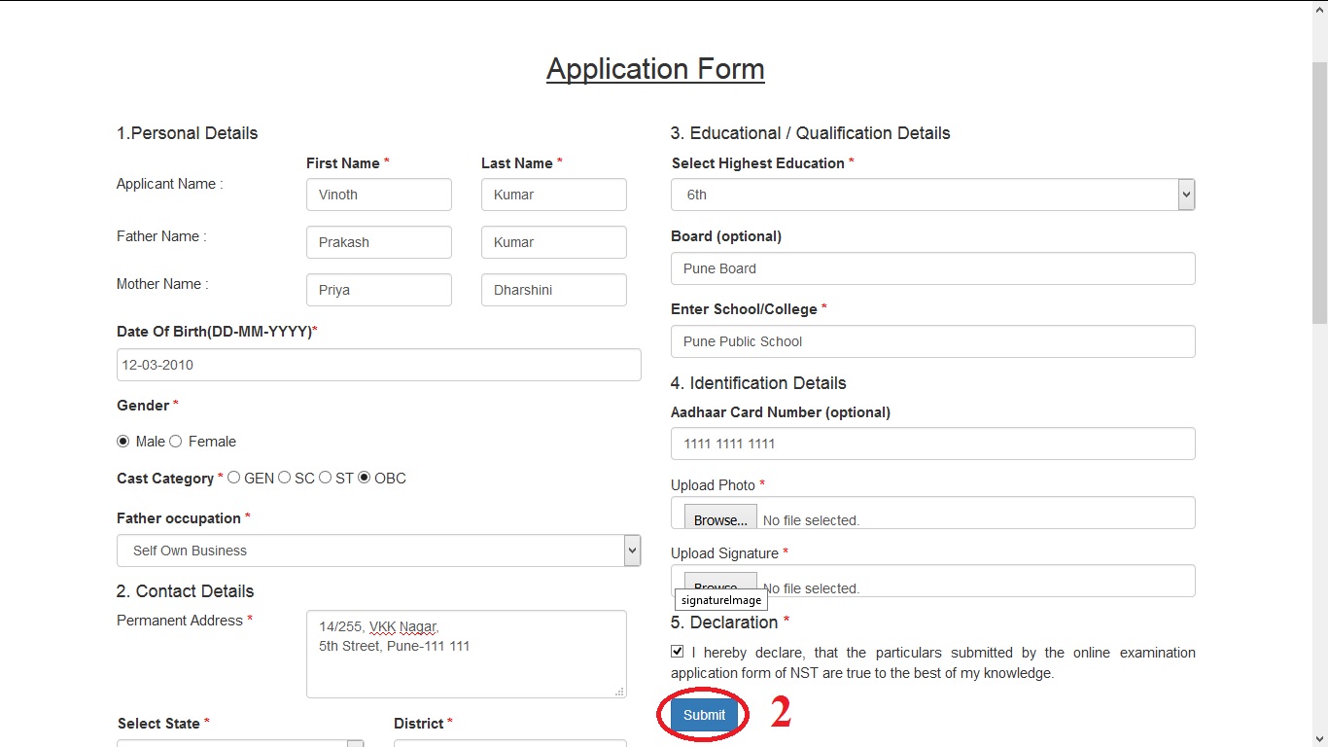Edit the Enter School/College field
This screenshot has height=747, width=1328.
point(932,341)
